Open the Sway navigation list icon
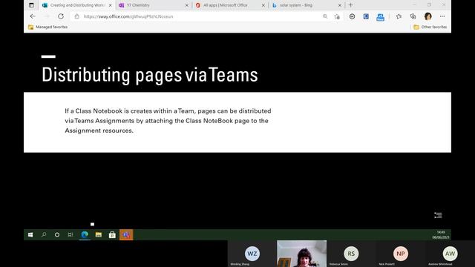The image size is (475, 267). coord(438,215)
